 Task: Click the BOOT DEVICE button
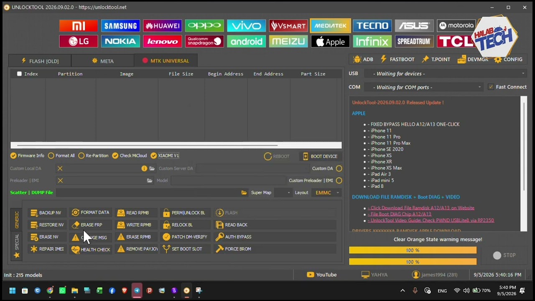320,156
